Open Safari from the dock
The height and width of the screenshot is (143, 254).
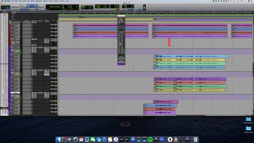(104, 139)
